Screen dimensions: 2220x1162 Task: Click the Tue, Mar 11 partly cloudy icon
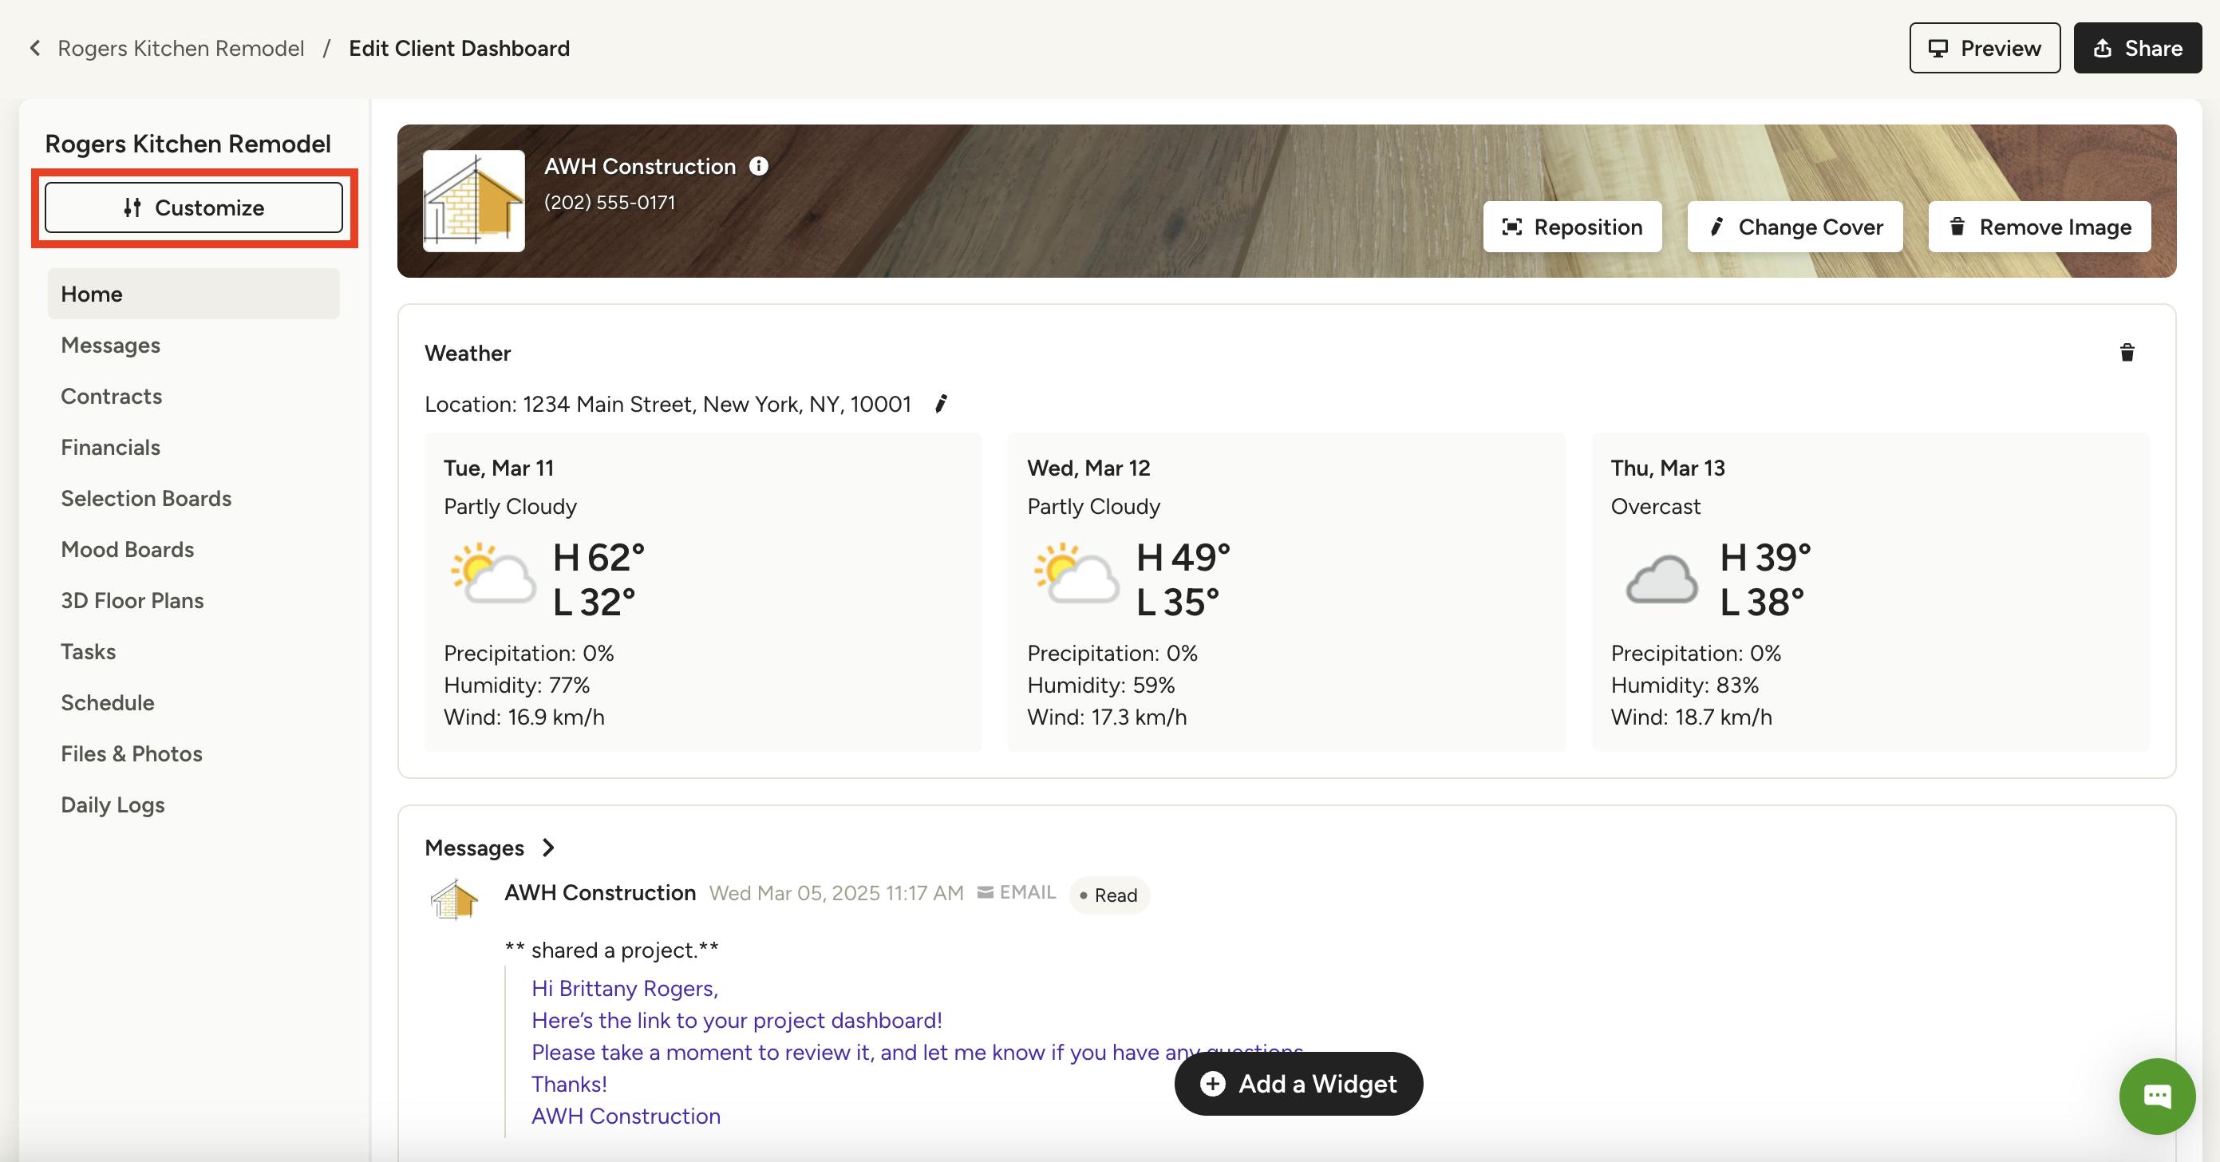pyautogui.click(x=493, y=571)
